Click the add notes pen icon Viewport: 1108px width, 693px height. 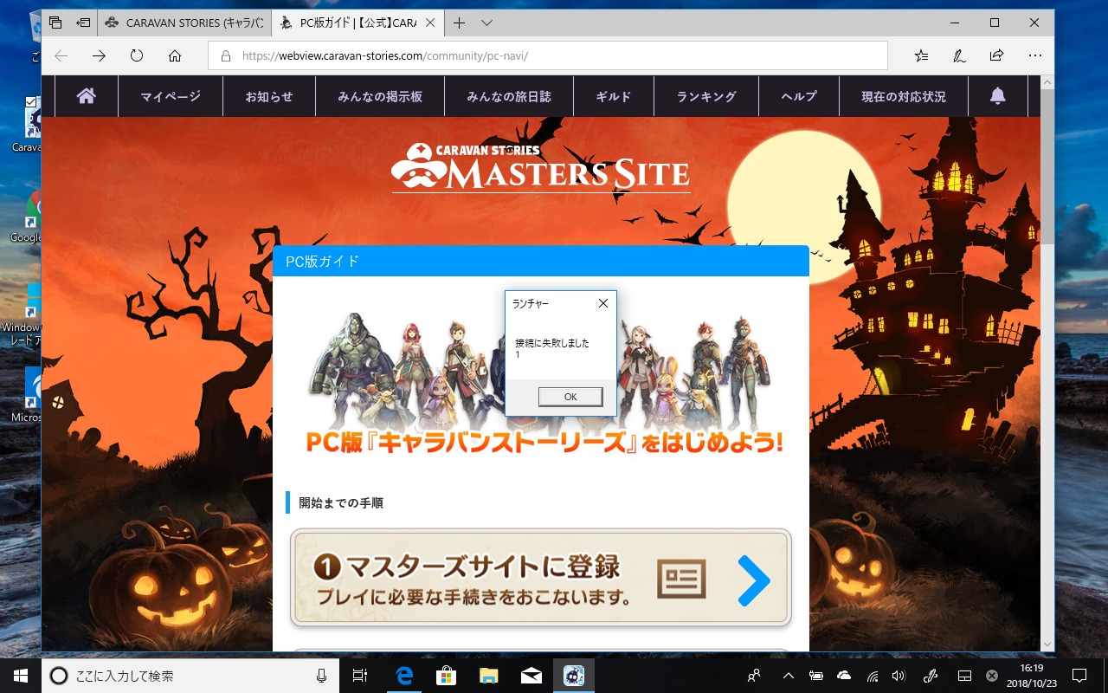(x=959, y=55)
